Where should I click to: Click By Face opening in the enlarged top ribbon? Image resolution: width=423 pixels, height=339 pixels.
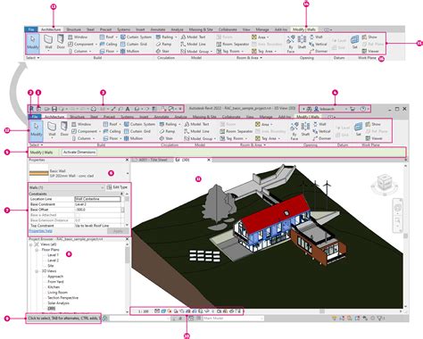tap(291, 44)
